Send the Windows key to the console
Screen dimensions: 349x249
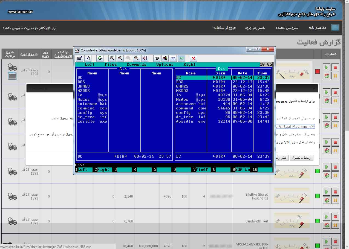(x=165, y=58)
